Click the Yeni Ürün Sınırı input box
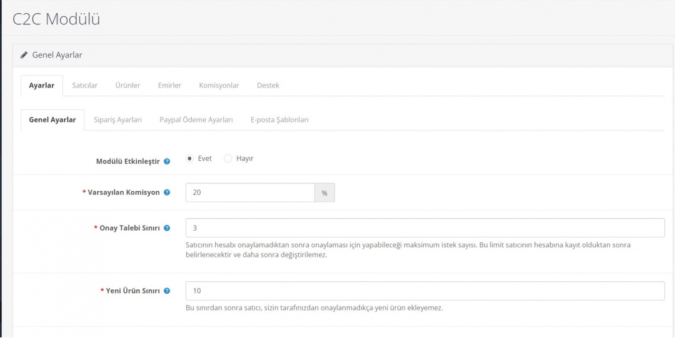675x338 pixels. click(x=424, y=291)
